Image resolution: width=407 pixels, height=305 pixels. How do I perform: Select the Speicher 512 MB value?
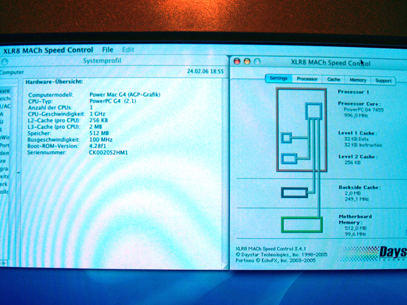click(x=99, y=133)
